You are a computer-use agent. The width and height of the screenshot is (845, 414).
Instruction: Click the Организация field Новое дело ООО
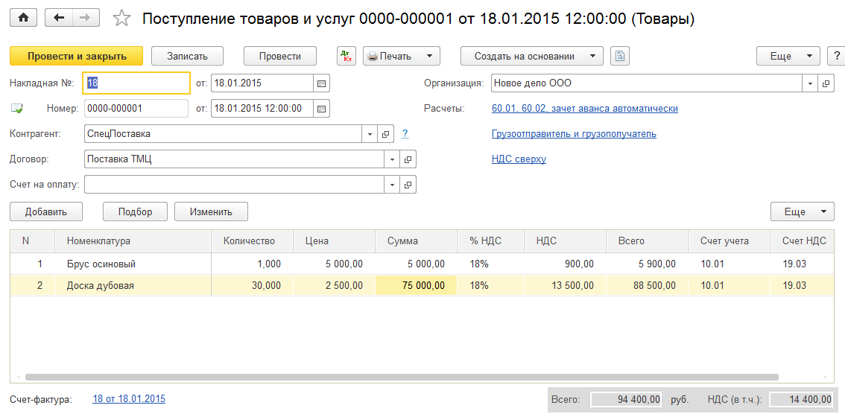point(648,83)
